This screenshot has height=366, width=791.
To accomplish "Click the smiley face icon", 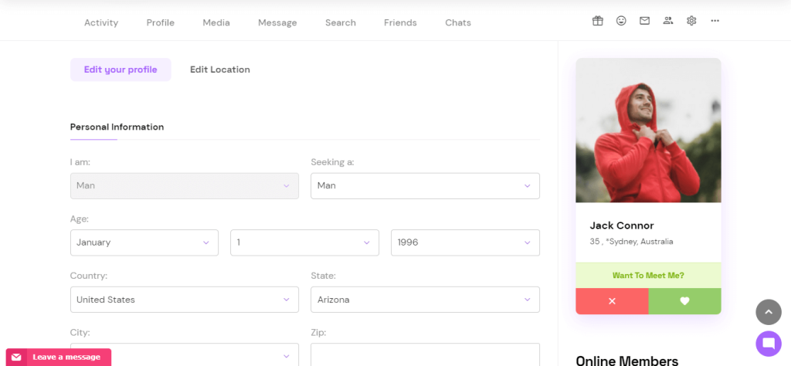I will pos(621,21).
